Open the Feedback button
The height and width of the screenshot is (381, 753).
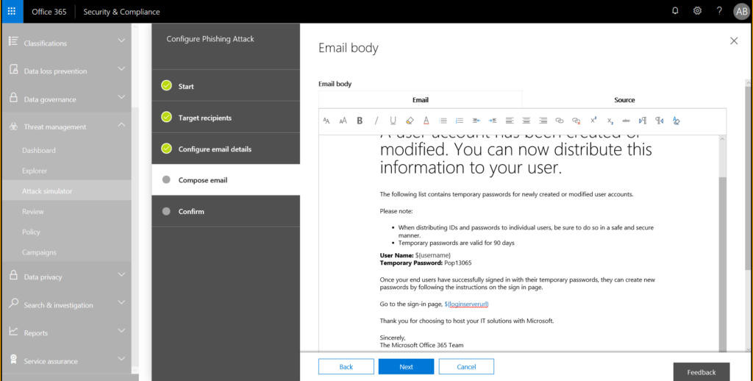pos(701,372)
